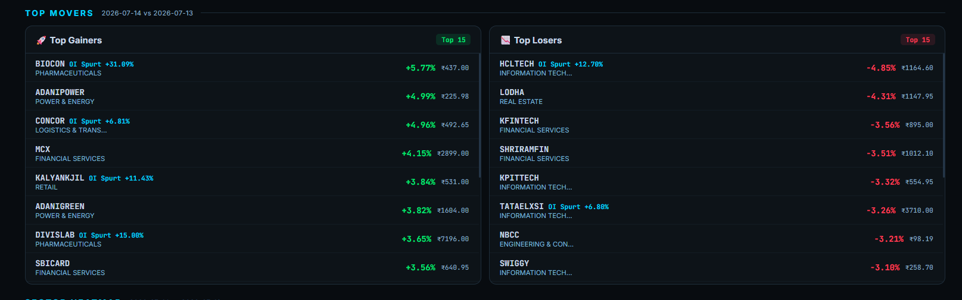Screen dimensions: 962x300
Task: Click the ₹98.19 price of NBCC
Action: (921, 239)
